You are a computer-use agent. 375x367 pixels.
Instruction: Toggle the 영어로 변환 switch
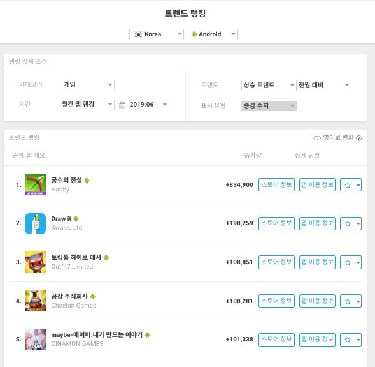(x=317, y=138)
